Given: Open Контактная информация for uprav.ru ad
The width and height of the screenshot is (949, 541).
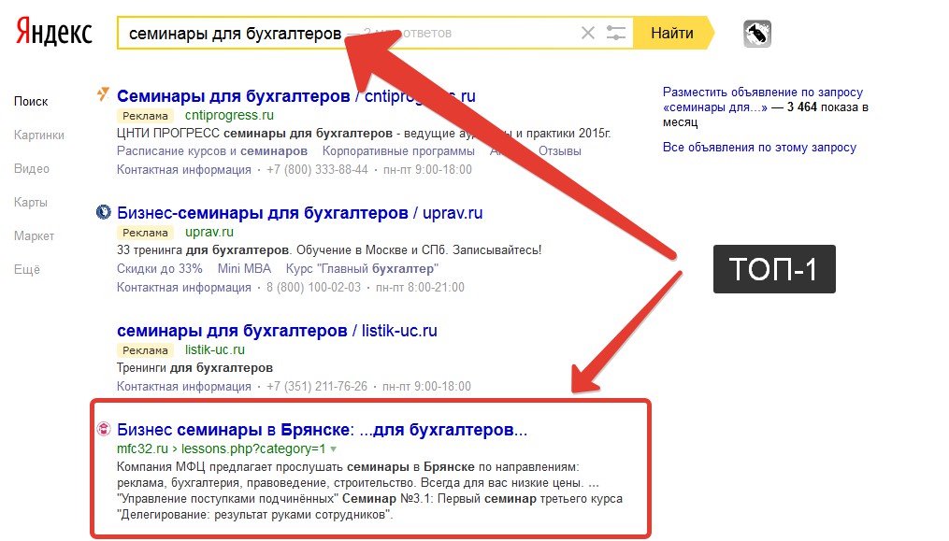Looking at the screenshot, I should pos(184,288).
